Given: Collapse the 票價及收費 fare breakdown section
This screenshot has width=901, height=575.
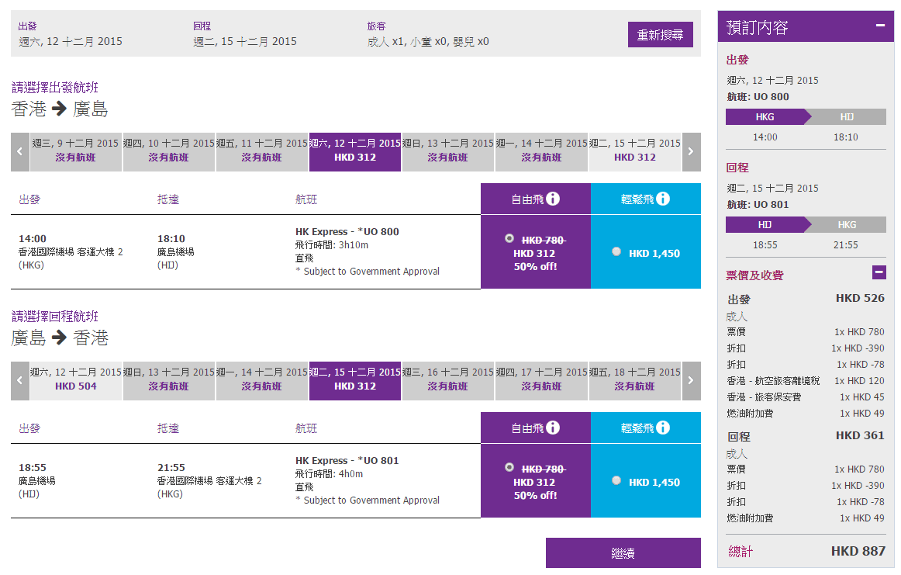Looking at the screenshot, I should point(879,272).
